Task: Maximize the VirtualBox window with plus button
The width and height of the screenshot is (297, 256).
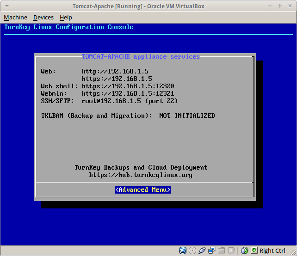Action: pos(280,6)
